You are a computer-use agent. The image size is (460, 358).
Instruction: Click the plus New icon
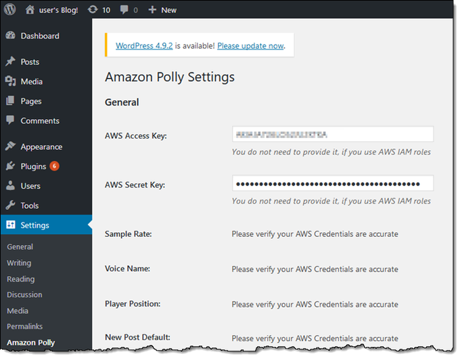point(152,10)
